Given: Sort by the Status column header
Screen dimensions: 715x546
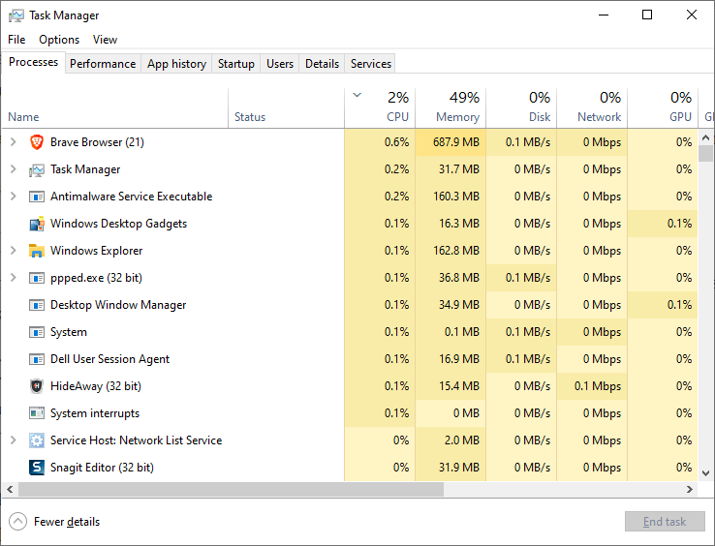Looking at the screenshot, I should [286, 108].
